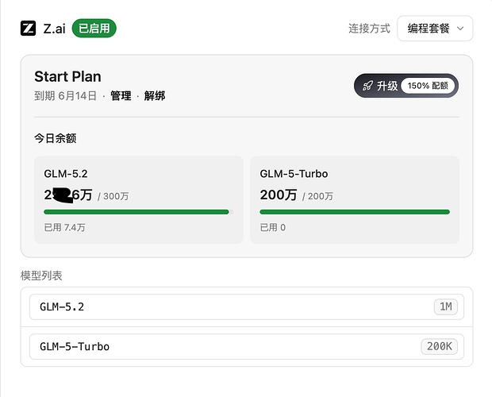Toggle the 已启用 status badge
Screen dimensions: 492x397
point(94,29)
